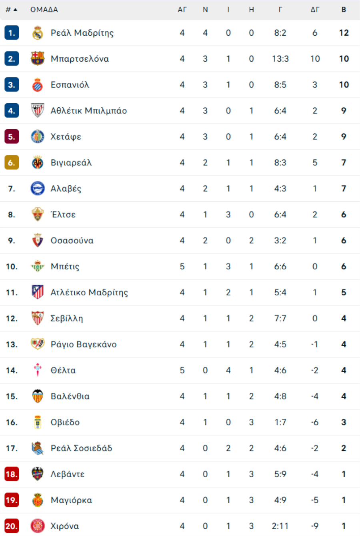Click the Real Madrid club crest

point(38,33)
